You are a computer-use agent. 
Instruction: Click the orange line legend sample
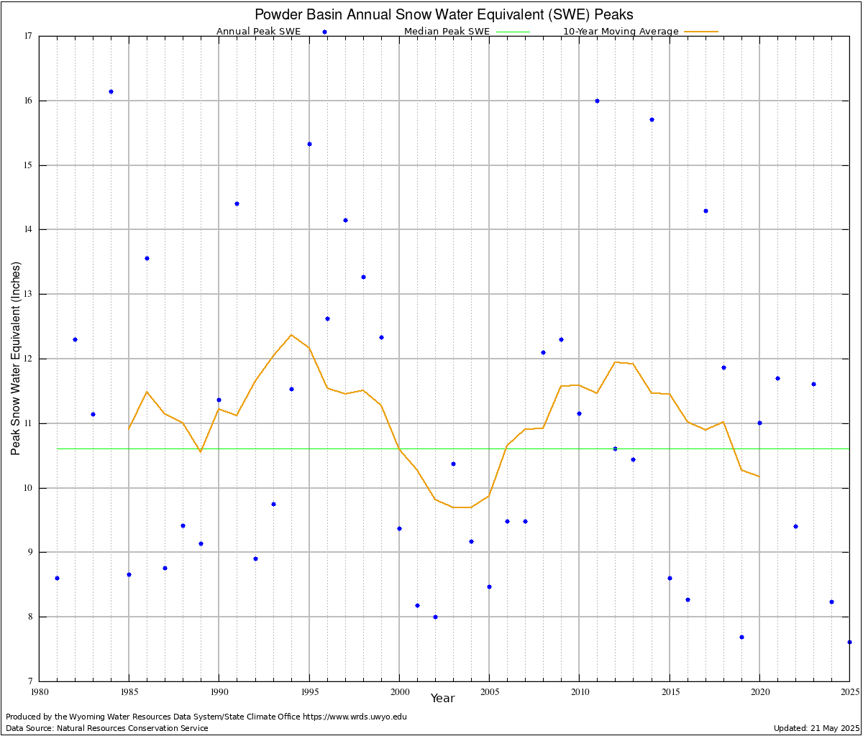[700, 32]
